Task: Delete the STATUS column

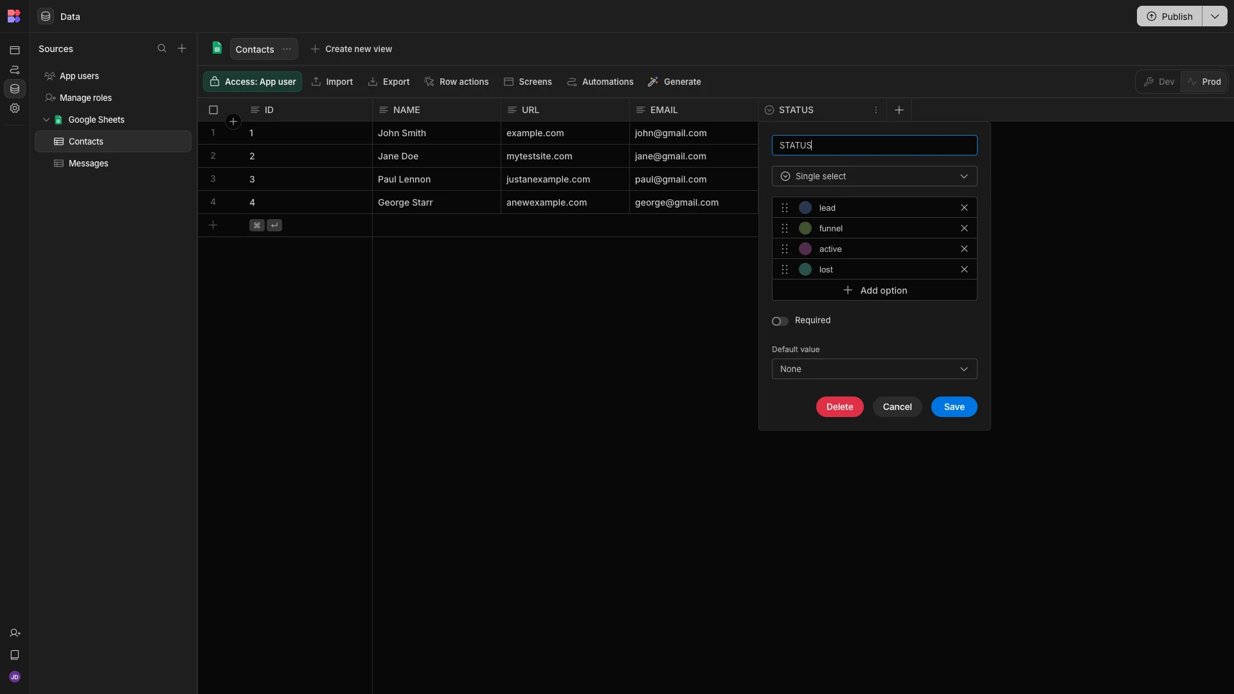Action: pyautogui.click(x=839, y=407)
